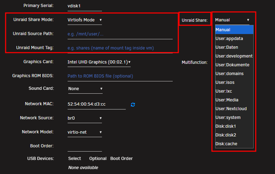275x174 pixels.
Task: Open the Network Model dropdown
Action: click(85, 132)
